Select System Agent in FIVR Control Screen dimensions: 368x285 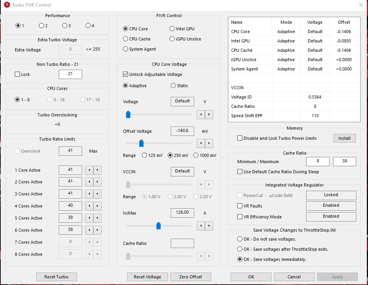139,49
